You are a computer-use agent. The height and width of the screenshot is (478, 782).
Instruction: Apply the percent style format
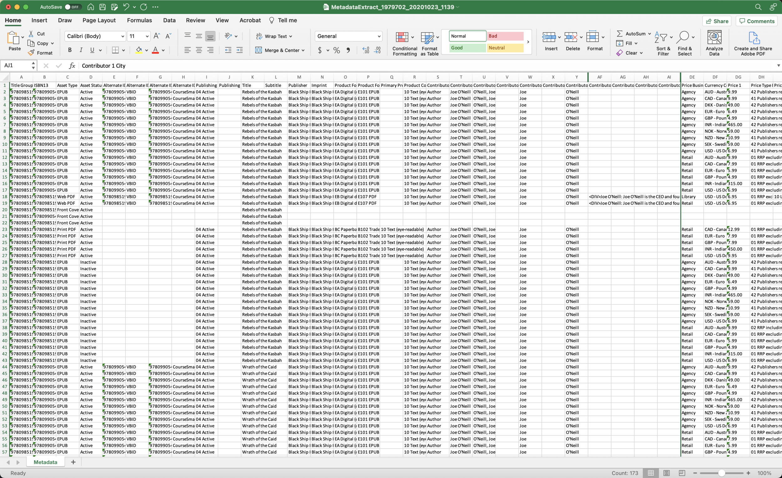coord(336,50)
